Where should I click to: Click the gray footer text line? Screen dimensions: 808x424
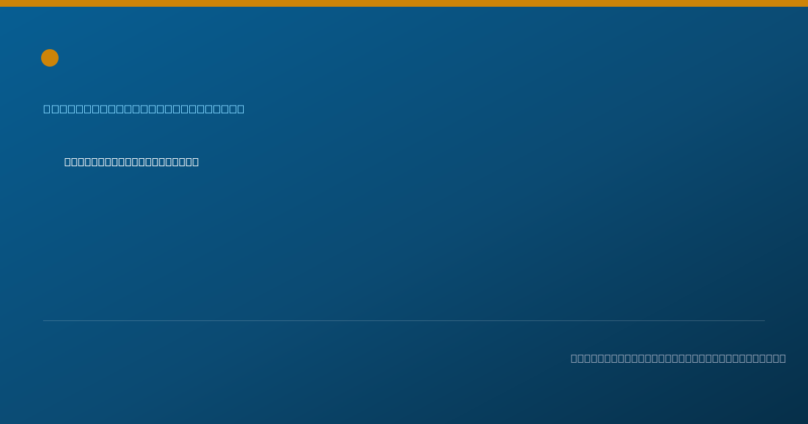pyautogui.click(x=678, y=358)
